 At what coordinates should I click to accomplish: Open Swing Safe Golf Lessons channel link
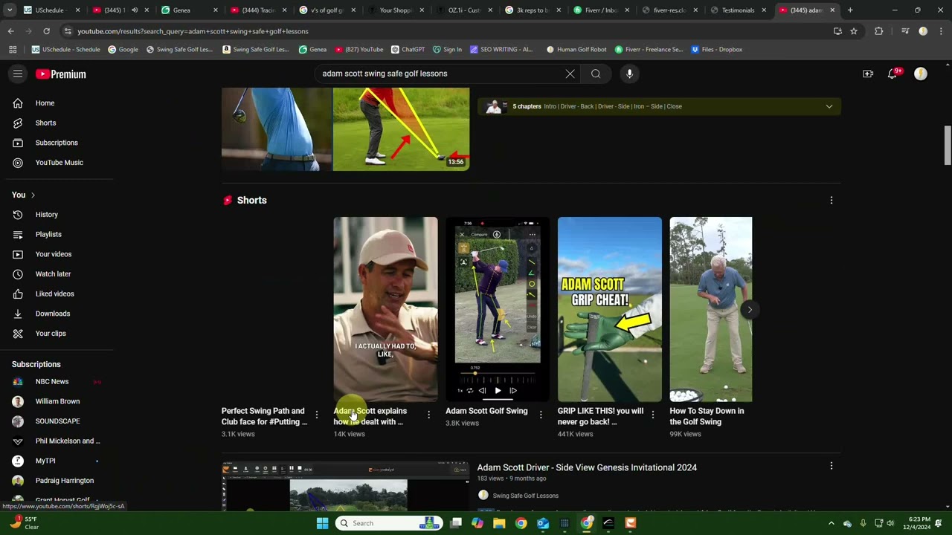coord(525,496)
